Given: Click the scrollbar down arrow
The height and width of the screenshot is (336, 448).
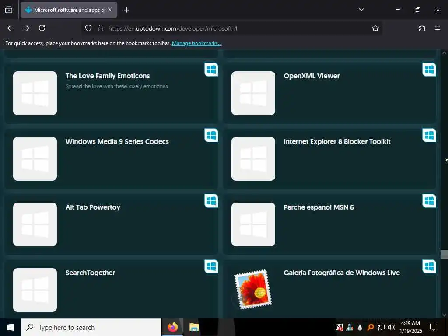Looking at the screenshot, I should [444, 315].
